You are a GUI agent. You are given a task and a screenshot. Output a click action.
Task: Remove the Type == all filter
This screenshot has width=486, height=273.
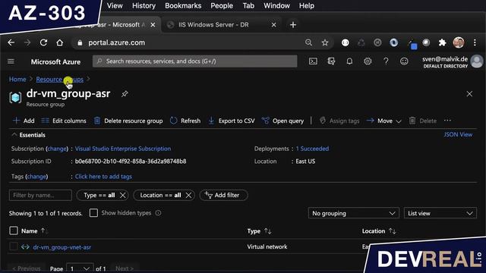[123, 196]
